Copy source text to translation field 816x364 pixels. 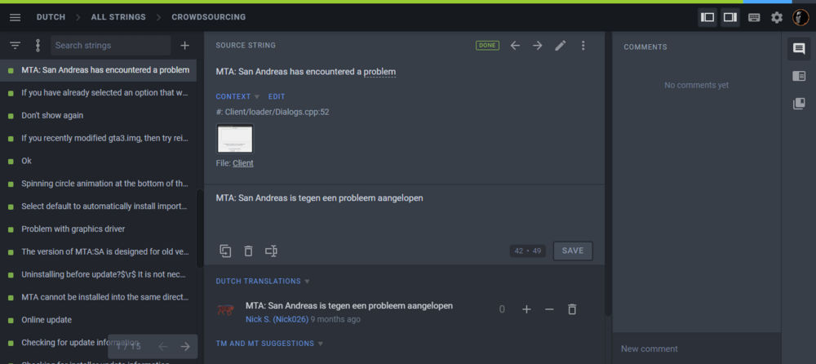coord(225,251)
